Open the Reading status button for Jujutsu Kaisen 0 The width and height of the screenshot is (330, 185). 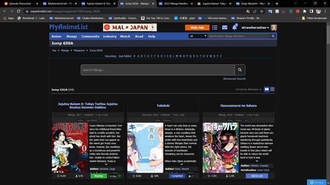[99, 176]
